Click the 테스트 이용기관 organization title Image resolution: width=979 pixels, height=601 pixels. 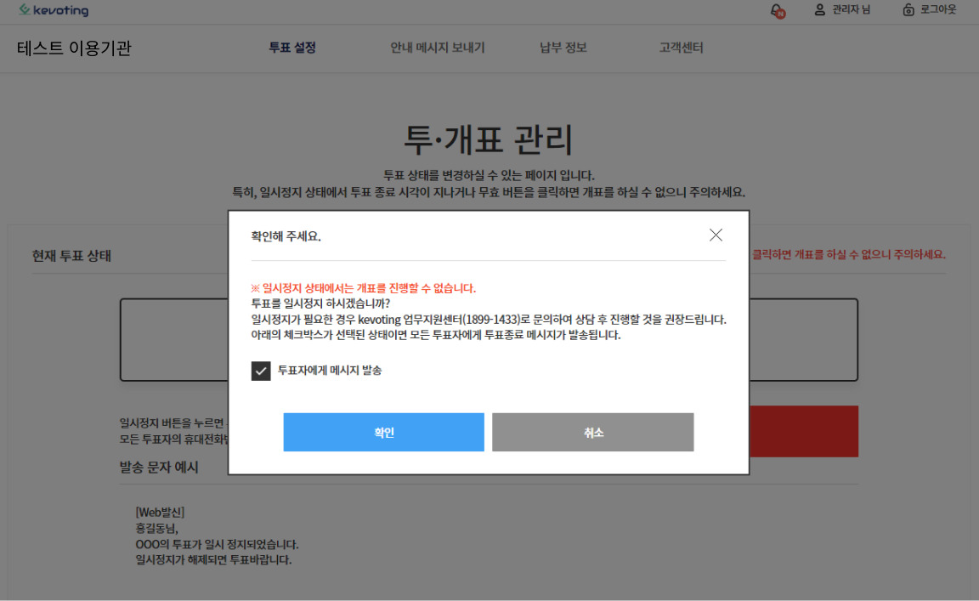coord(74,48)
